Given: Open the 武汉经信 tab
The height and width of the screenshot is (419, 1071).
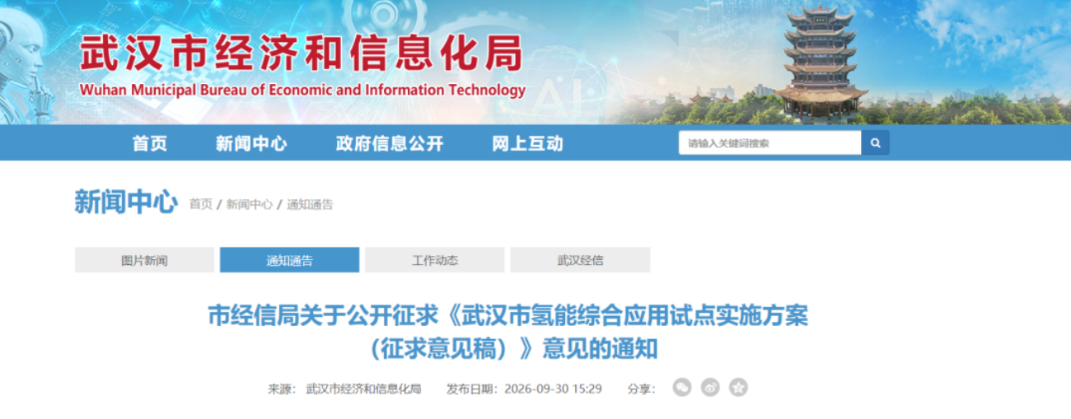Looking at the screenshot, I should tap(580, 260).
